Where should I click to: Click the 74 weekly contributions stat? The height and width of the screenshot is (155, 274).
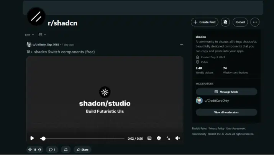pyautogui.click(x=235, y=70)
